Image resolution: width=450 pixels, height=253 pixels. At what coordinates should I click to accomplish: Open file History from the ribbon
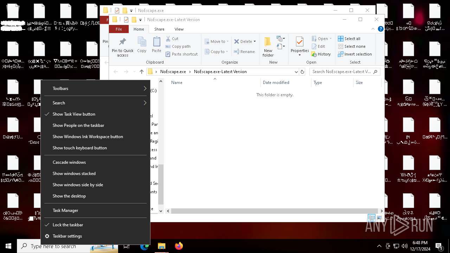click(x=321, y=54)
